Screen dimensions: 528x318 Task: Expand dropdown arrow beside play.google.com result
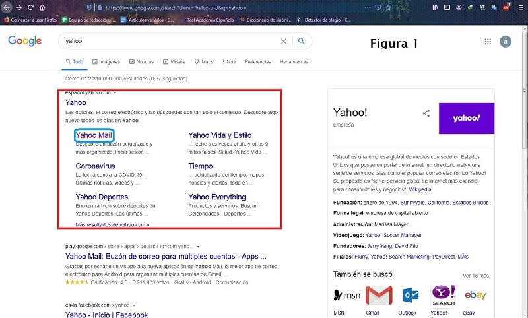[x=199, y=247]
